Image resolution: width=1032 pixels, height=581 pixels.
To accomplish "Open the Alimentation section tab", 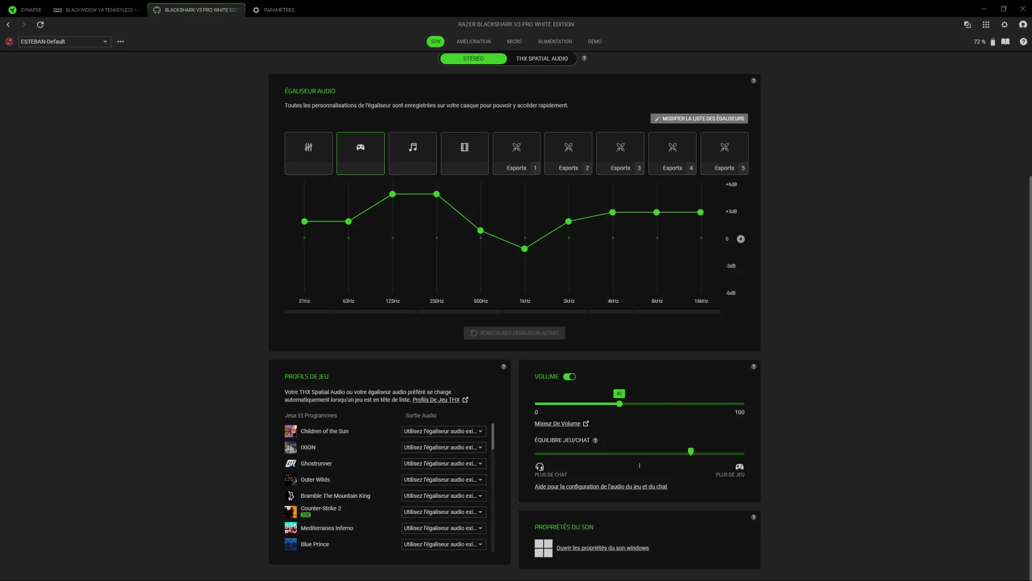I will click(x=555, y=41).
